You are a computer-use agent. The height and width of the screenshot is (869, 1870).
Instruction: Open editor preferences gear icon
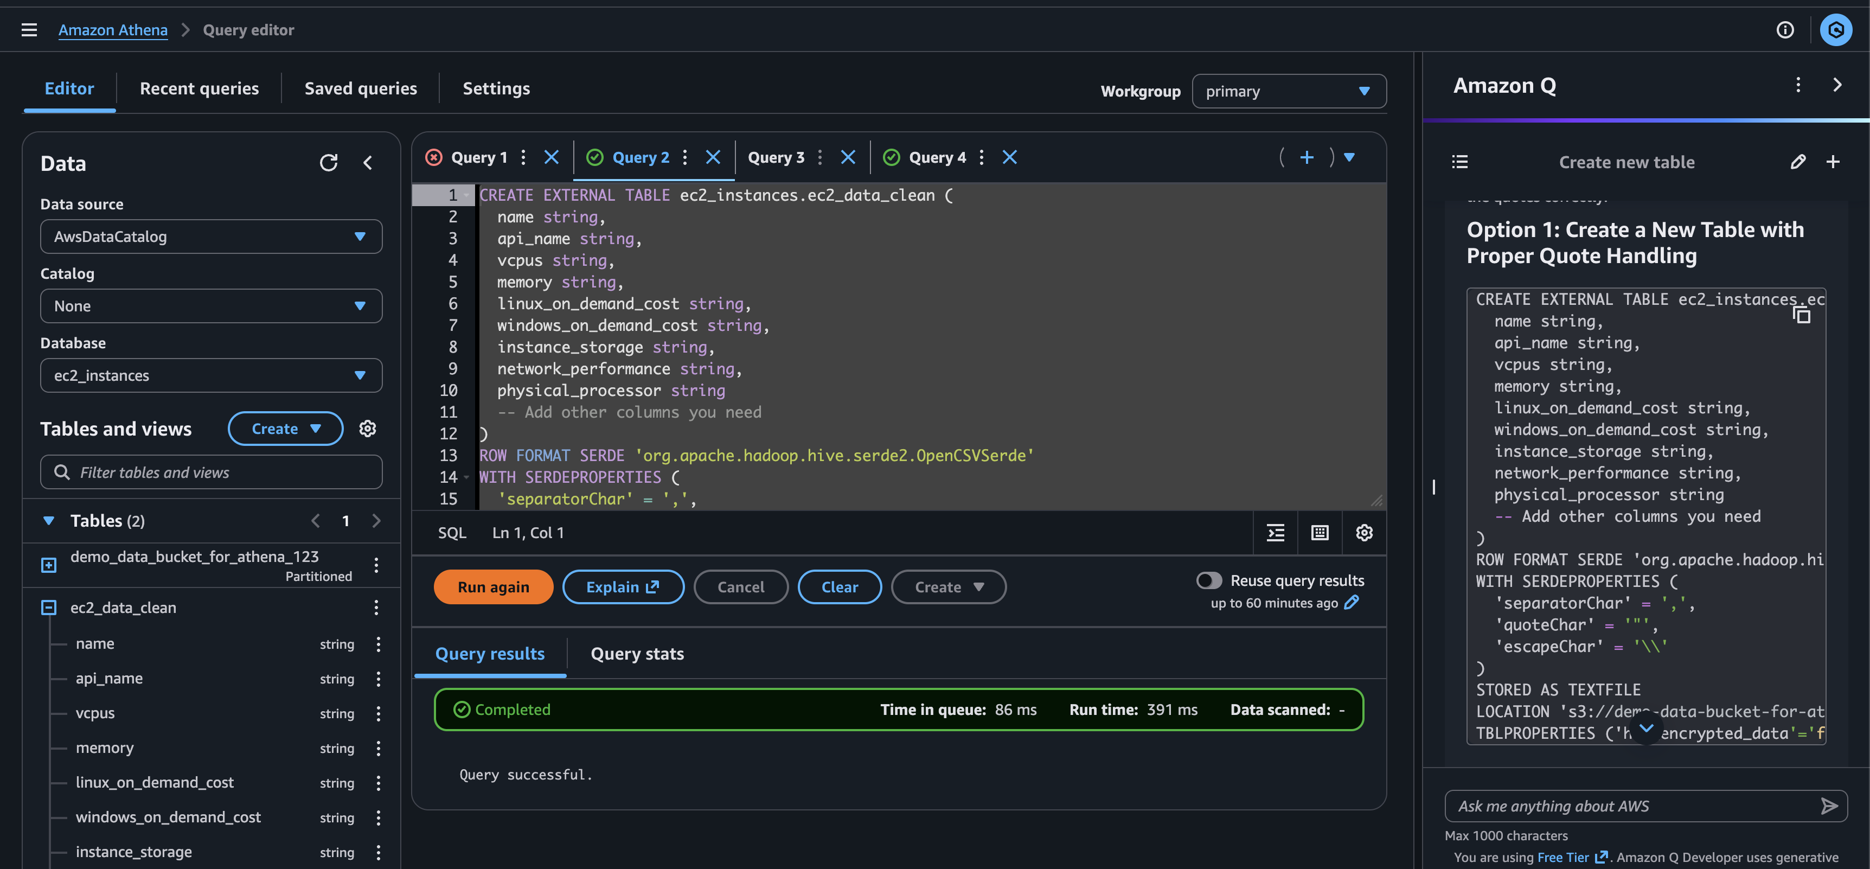[1364, 533]
